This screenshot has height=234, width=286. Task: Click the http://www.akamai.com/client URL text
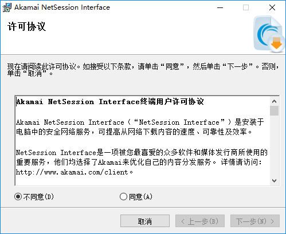coord(72,172)
